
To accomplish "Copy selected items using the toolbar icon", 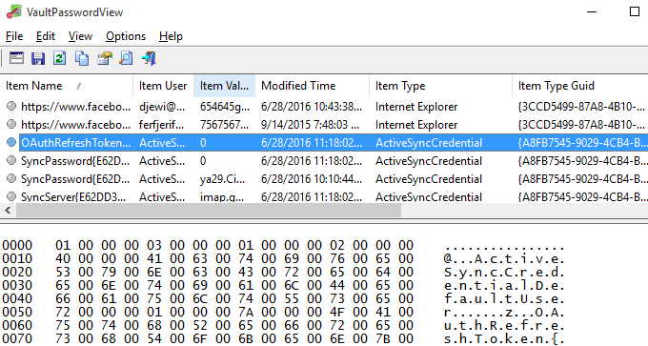I will tap(82, 58).
